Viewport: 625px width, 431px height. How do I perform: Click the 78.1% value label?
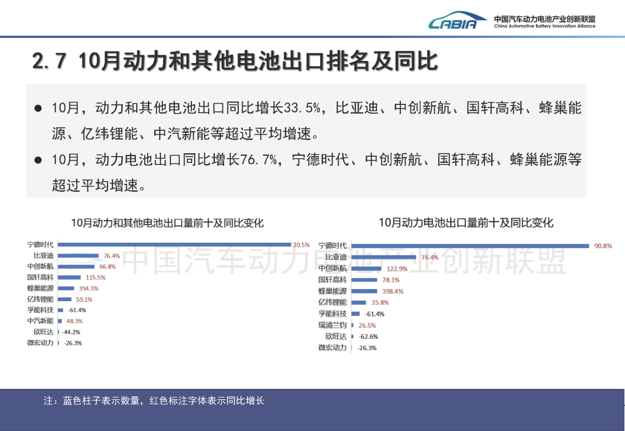[391, 280]
